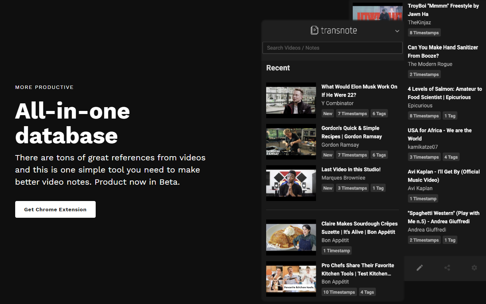
Task: Click Get Chrome Extension button
Action: click(x=55, y=209)
